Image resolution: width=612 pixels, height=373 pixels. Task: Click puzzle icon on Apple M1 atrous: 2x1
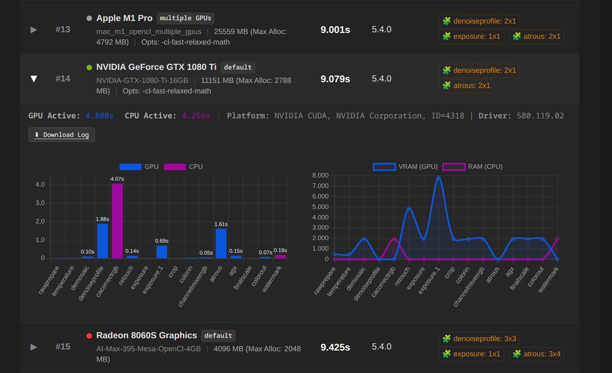click(x=517, y=37)
